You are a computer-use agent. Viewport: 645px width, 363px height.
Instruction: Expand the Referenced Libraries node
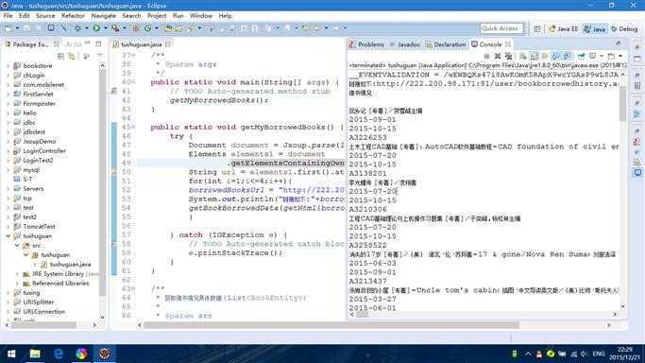17,284
